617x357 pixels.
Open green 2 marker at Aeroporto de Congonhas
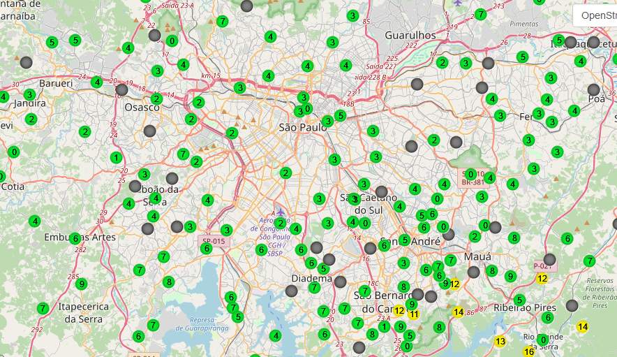[x=280, y=224]
